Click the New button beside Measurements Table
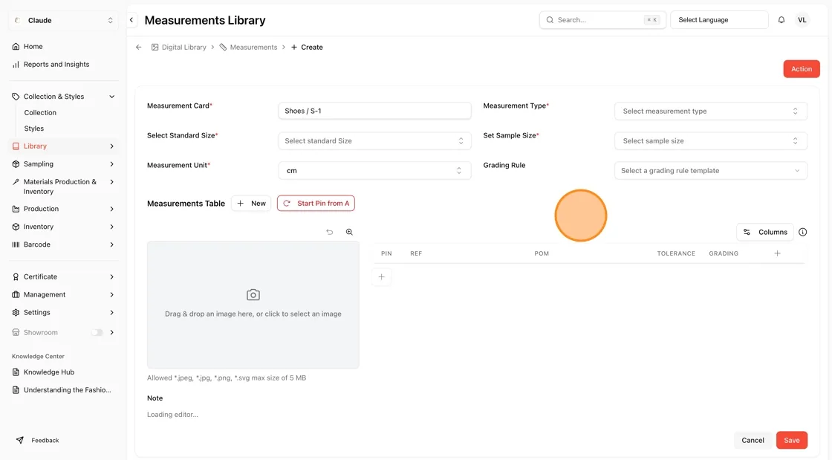The height and width of the screenshot is (460, 832). 251,203
